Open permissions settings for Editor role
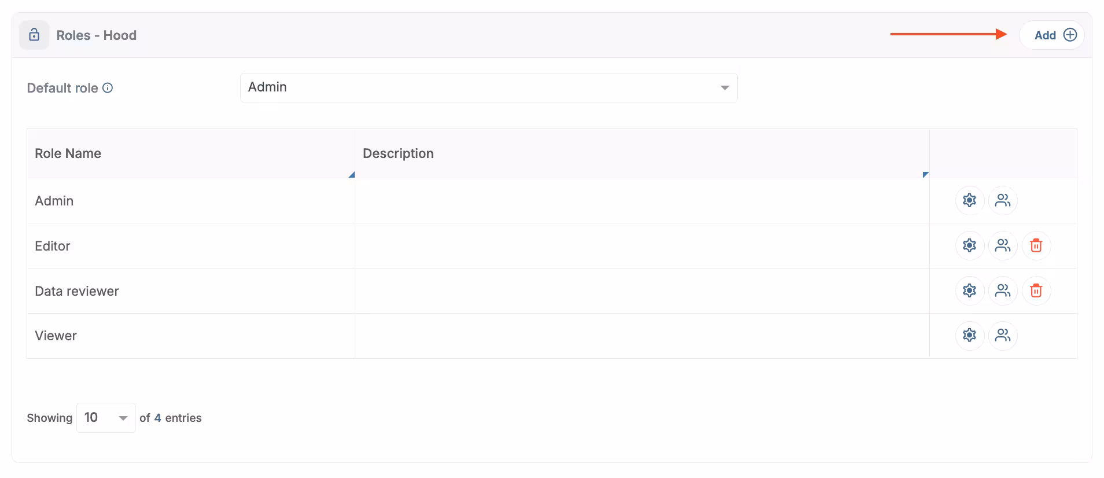1104x478 pixels. click(969, 245)
